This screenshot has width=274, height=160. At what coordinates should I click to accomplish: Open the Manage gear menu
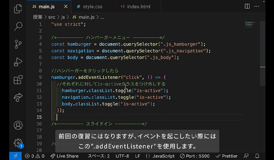(18, 143)
